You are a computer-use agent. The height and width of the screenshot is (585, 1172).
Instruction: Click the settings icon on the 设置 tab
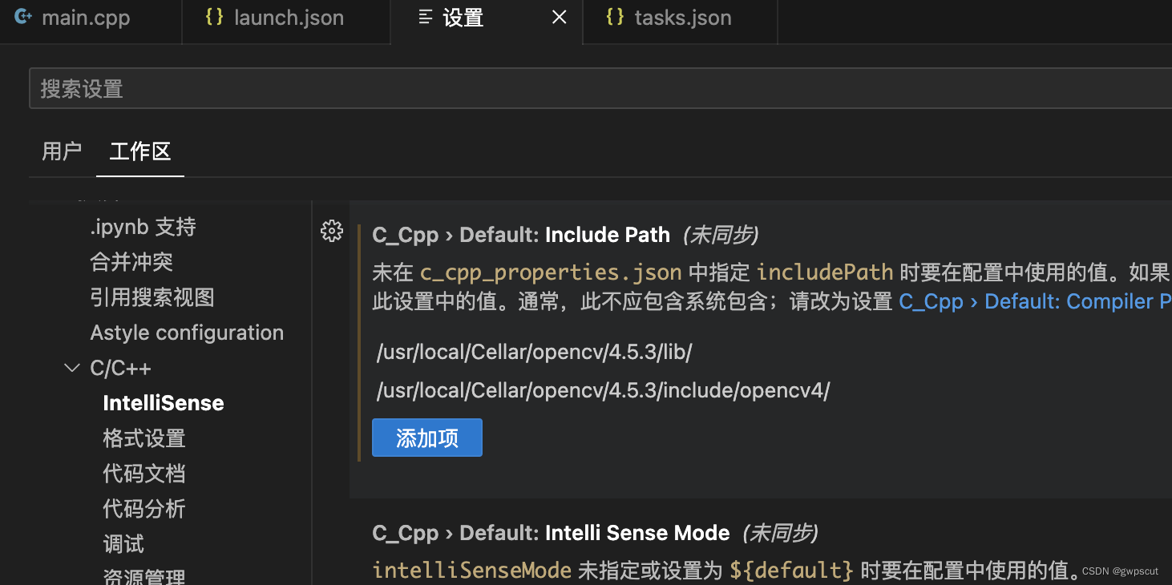[x=424, y=18]
